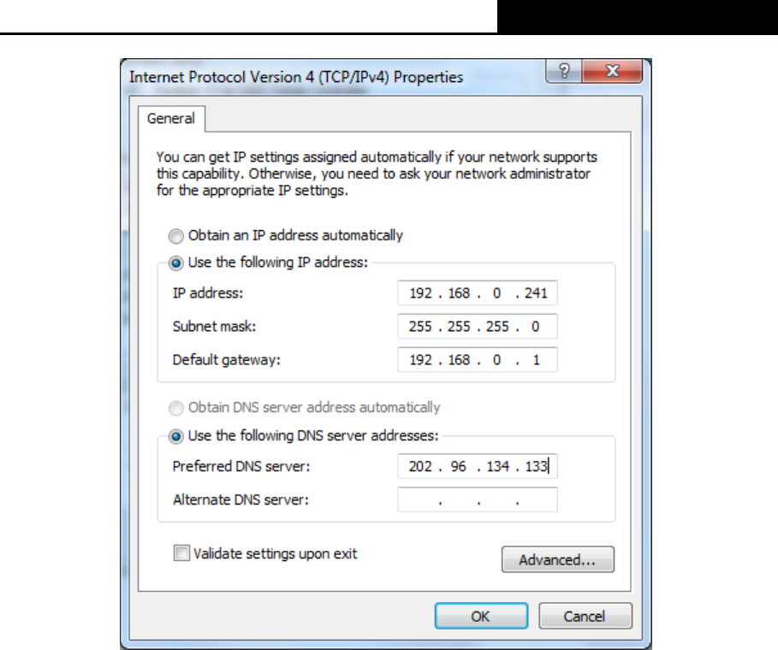
Task: Click the first octet 202 of preferred DNS
Action: [x=420, y=466]
